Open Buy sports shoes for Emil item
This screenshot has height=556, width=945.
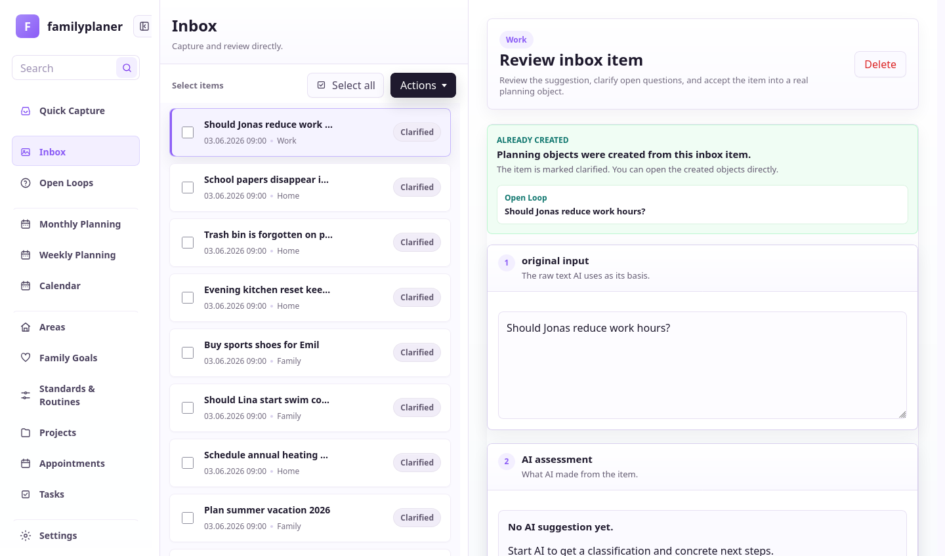coord(310,353)
